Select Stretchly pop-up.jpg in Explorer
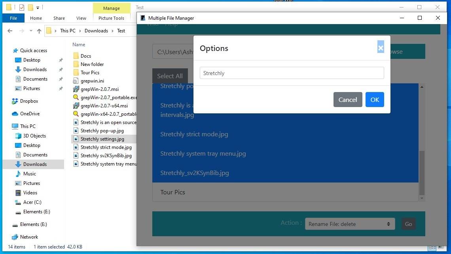The height and width of the screenshot is (254, 451). pos(102,131)
